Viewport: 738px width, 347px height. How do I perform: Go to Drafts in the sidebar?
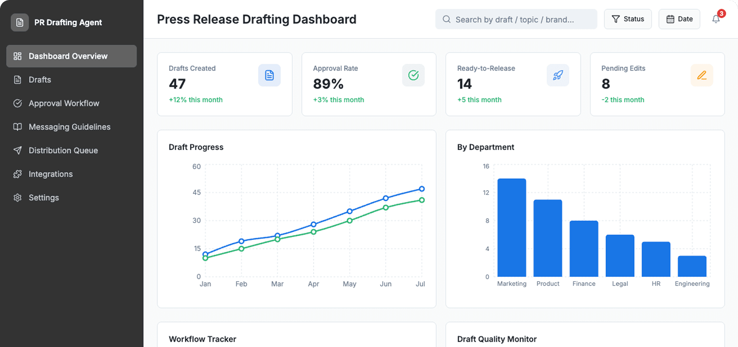71,80
